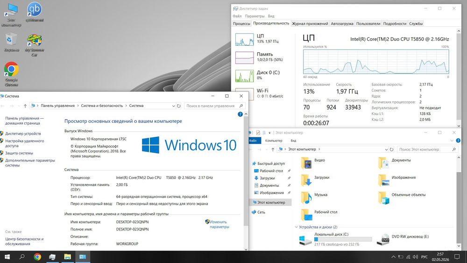Select Downloads in Explorer quick access

click(x=267, y=178)
